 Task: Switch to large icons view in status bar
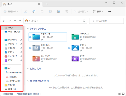click(x=123, y=94)
